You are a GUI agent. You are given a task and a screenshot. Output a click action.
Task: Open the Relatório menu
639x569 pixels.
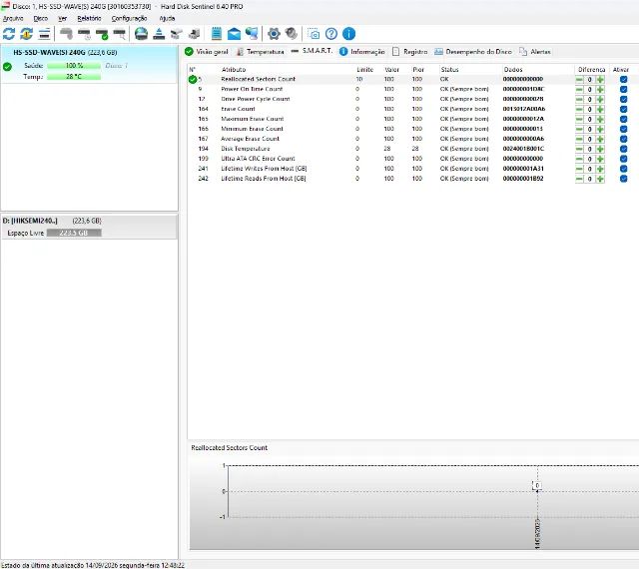click(89, 18)
